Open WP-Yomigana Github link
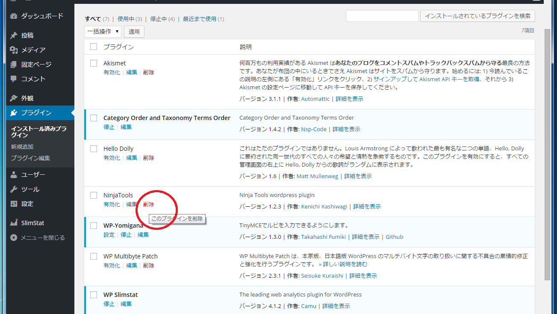 point(394,237)
